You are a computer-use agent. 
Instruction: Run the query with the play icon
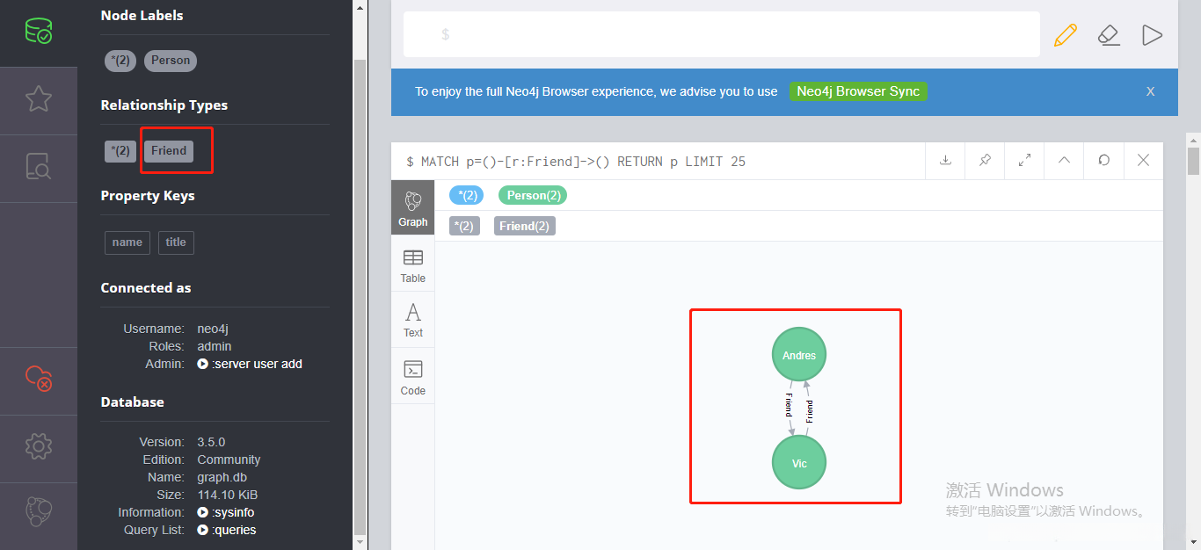click(x=1152, y=35)
